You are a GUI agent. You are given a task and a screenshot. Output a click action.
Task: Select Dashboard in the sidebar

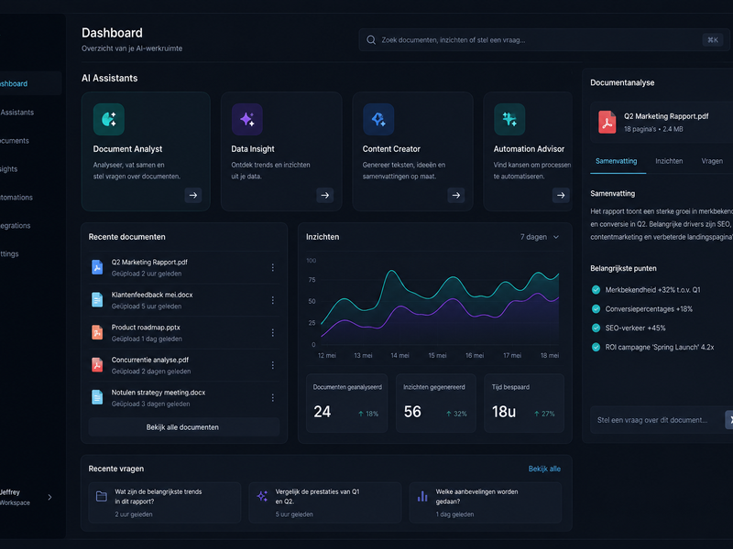pyautogui.click(x=30, y=83)
